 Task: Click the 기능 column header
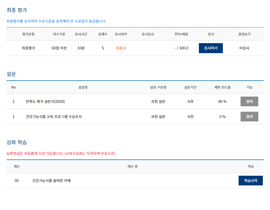coord(249,87)
